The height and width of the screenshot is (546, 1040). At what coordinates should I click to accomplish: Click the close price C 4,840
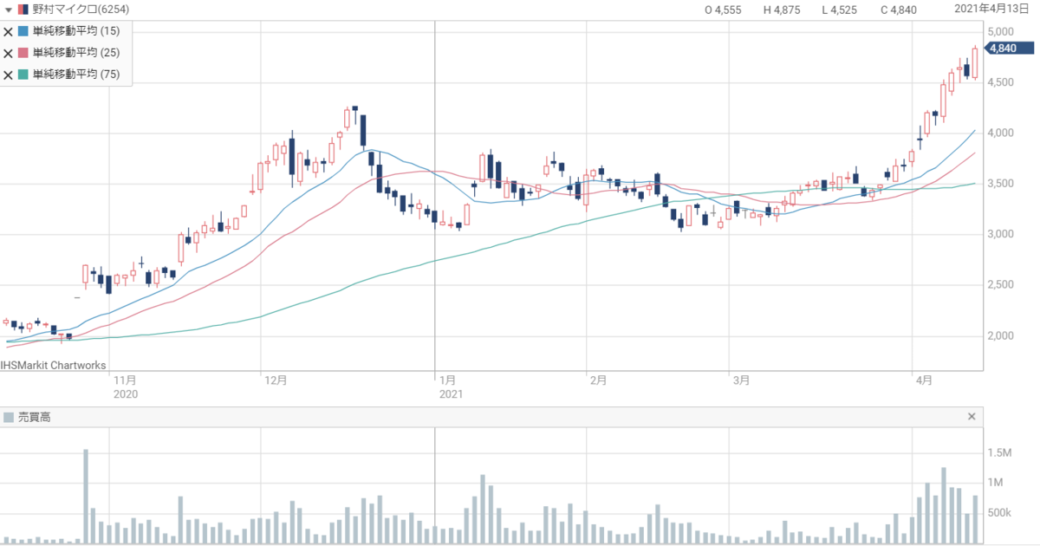point(899,10)
